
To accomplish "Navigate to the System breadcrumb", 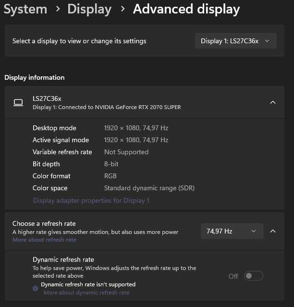I will tap(25, 9).
